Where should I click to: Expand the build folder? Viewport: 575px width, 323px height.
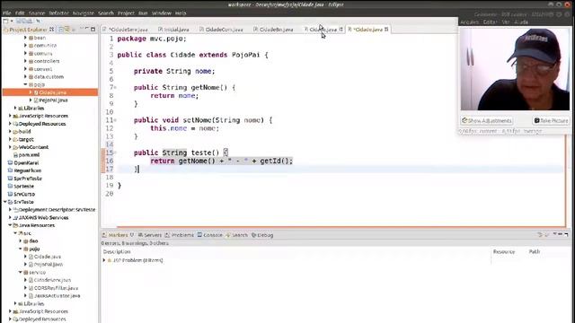10,132
